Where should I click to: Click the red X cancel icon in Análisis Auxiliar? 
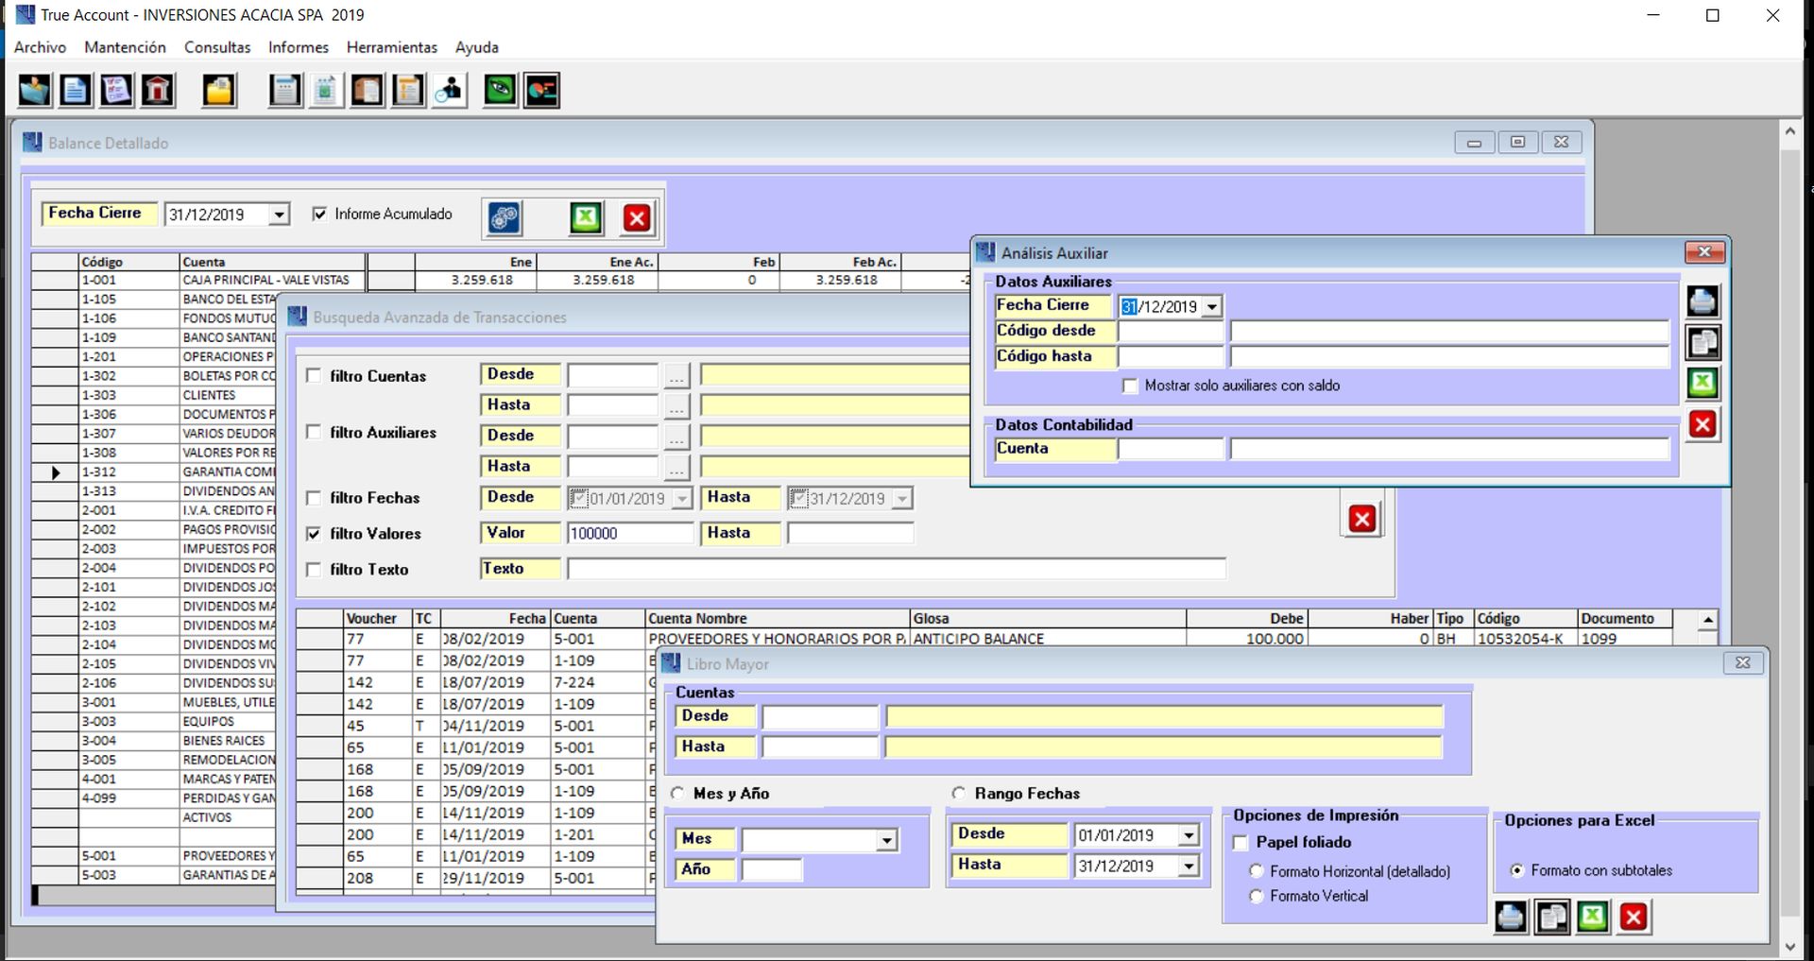(1703, 424)
